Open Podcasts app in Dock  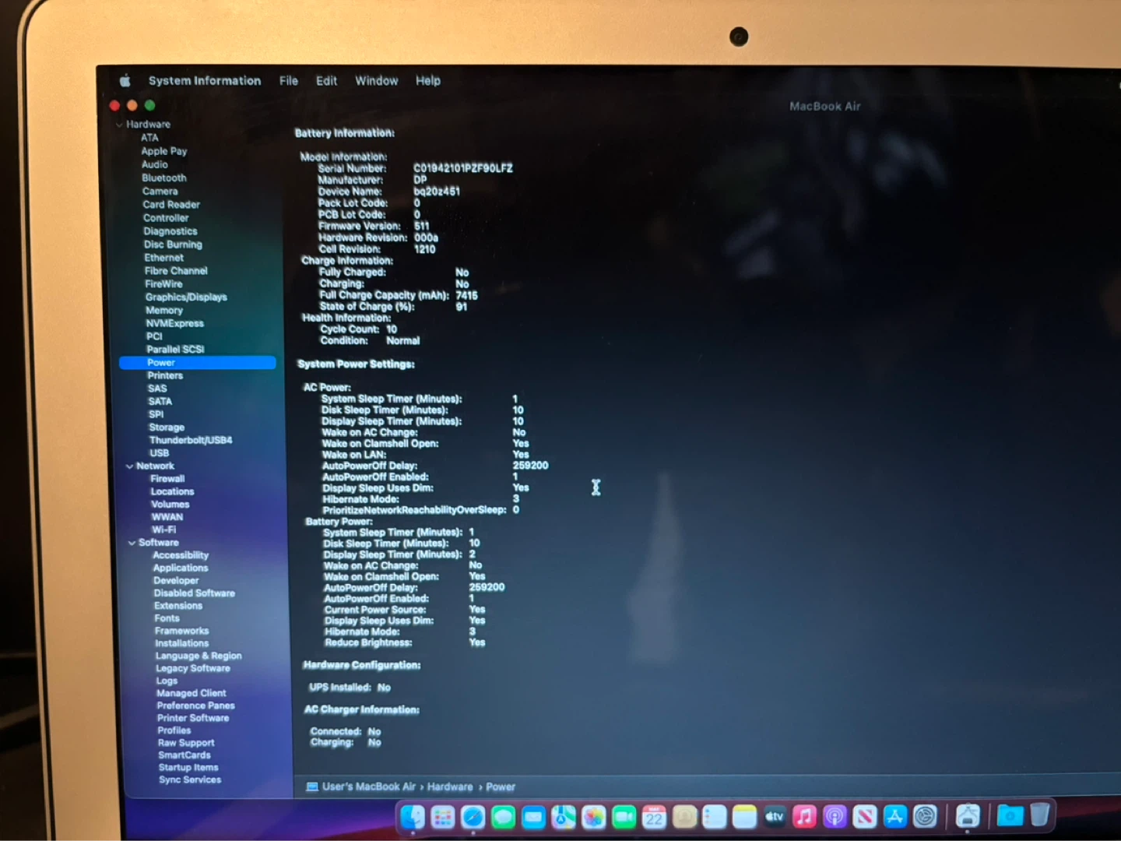835,817
